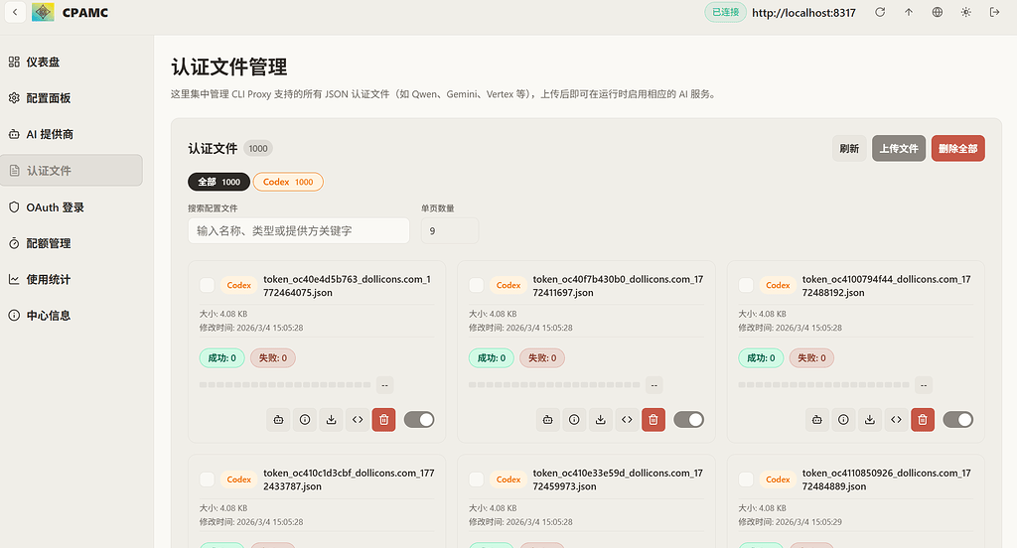
Task: Check the box for token_oc410e33e59d card
Action: [476, 479]
